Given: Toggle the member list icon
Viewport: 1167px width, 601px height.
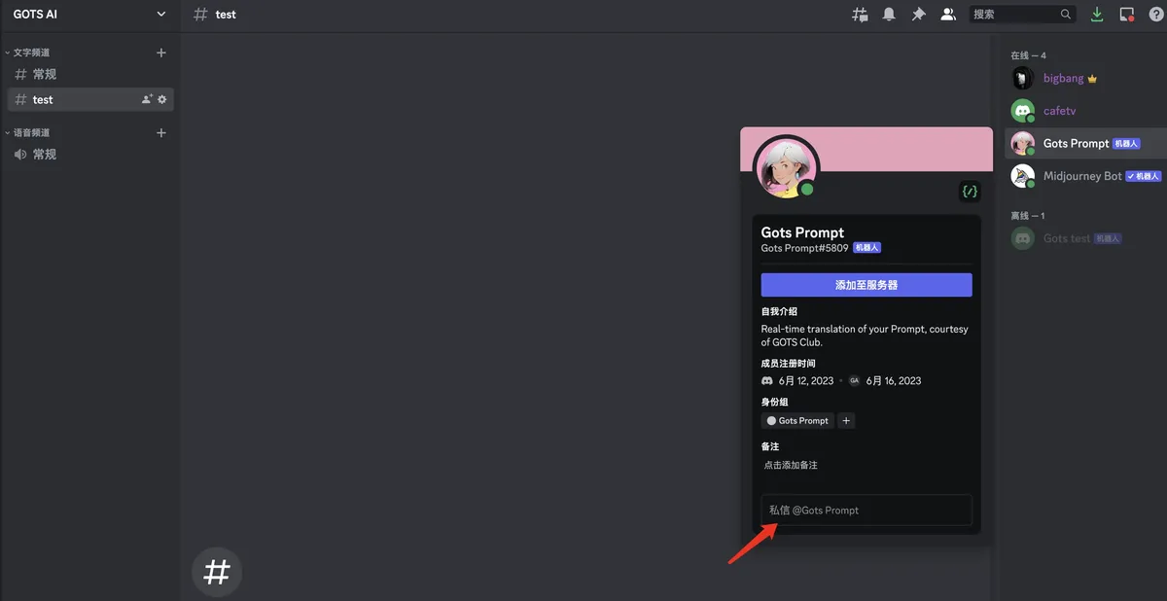Looking at the screenshot, I should pyautogui.click(x=948, y=15).
